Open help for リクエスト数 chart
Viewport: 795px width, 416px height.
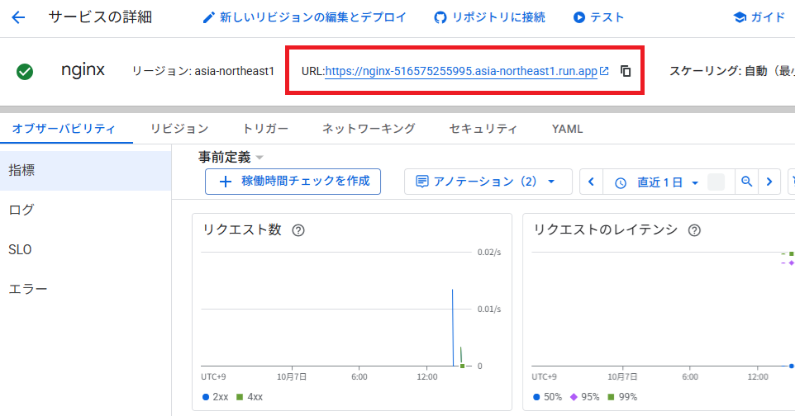pos(298,230)
